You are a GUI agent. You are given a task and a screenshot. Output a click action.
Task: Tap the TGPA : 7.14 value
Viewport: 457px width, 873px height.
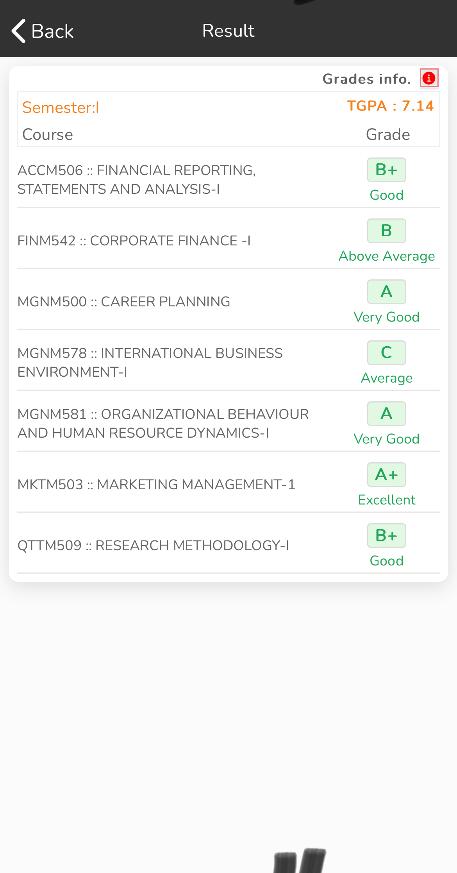(390, 106)
